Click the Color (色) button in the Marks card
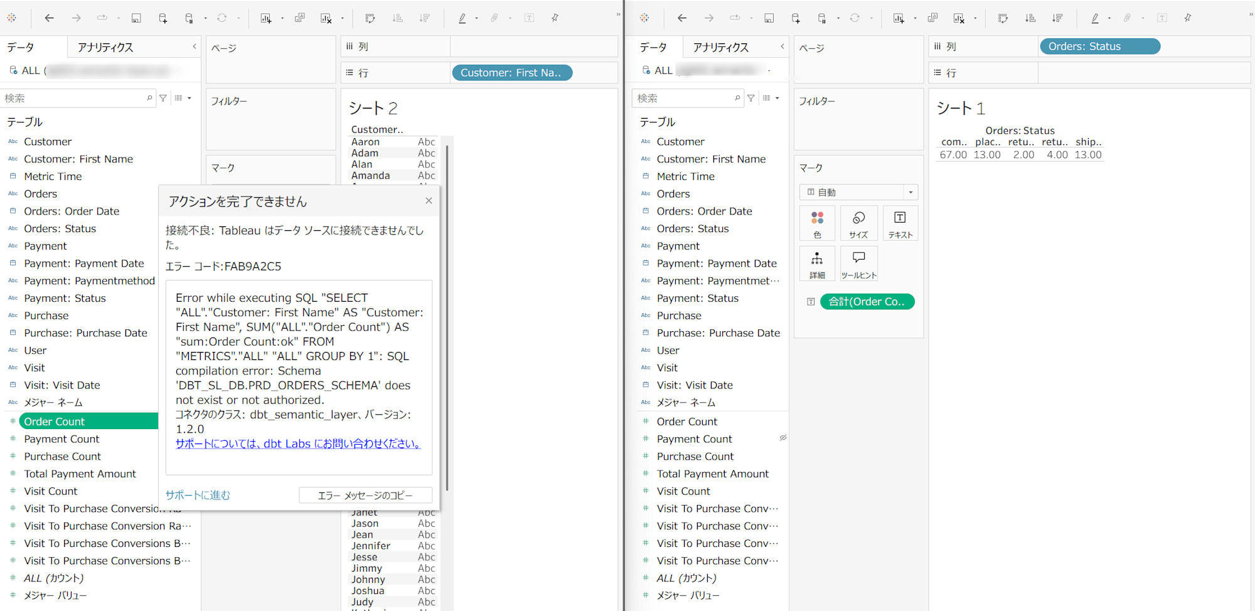This screenshot has height=611, width=1255. click(817, 223)
